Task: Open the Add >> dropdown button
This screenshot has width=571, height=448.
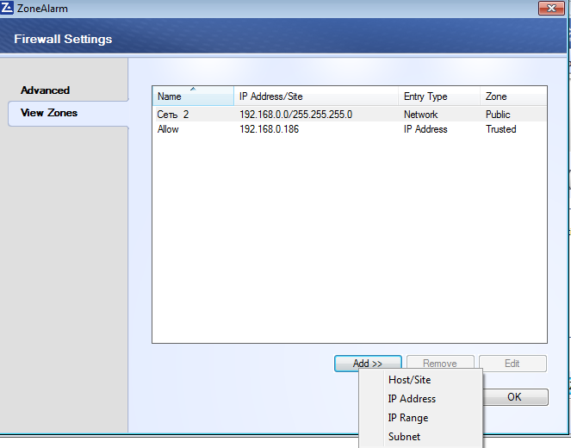Action: [x=368, y=363]
